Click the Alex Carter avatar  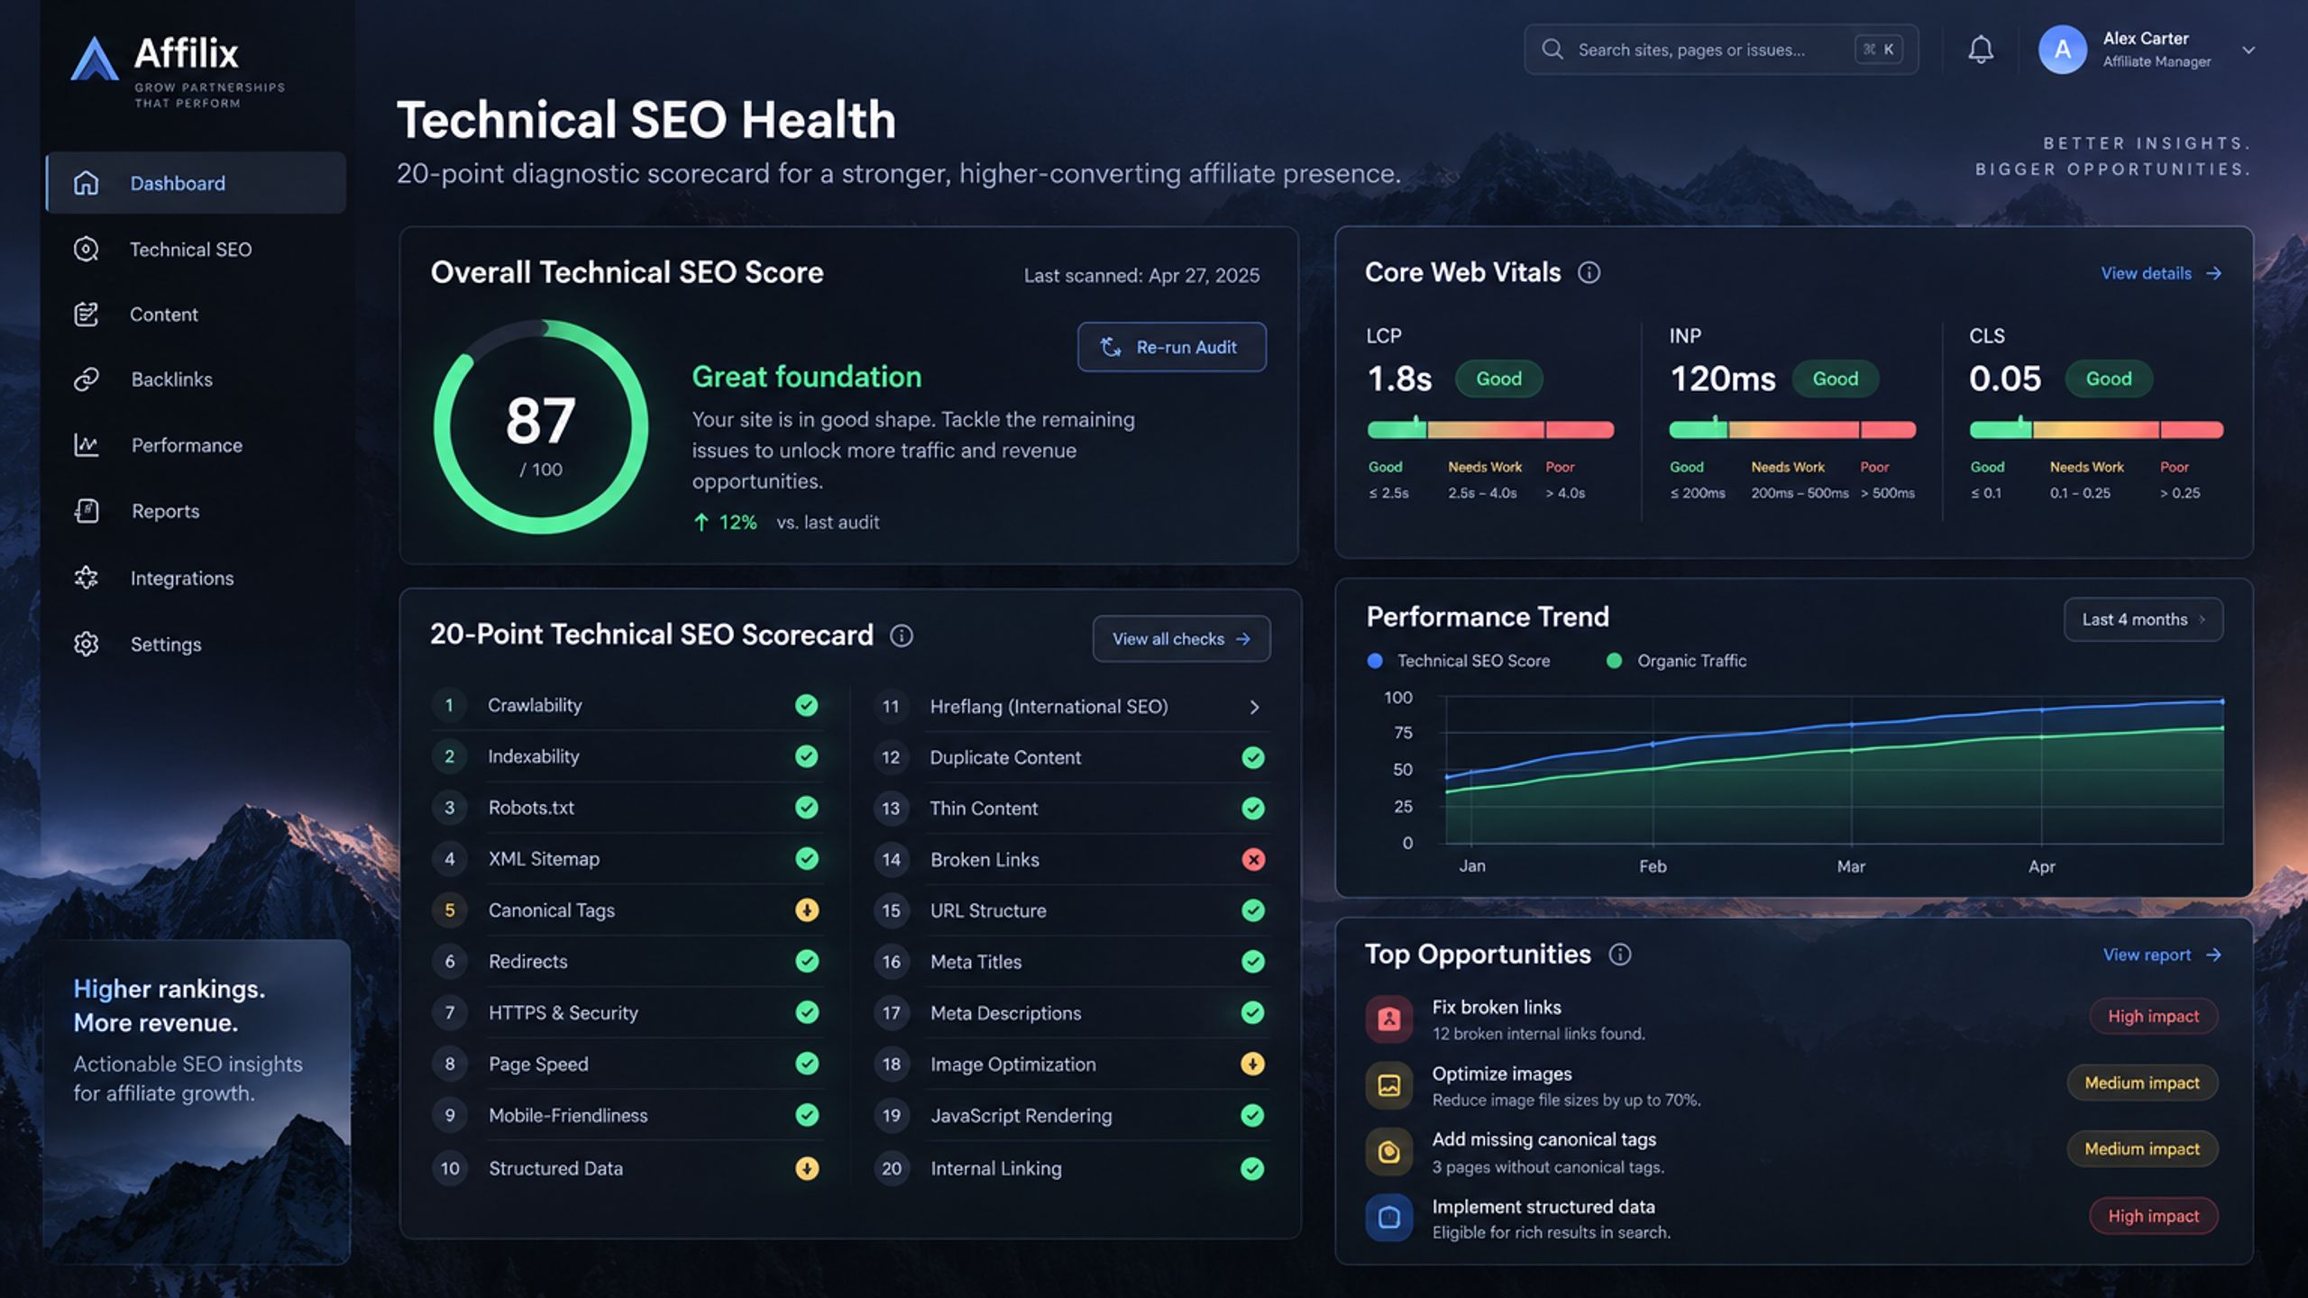2062,50
